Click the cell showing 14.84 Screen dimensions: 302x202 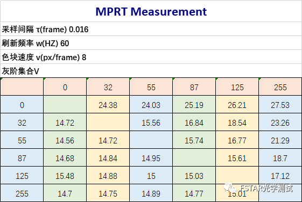[x=108, y=158]
